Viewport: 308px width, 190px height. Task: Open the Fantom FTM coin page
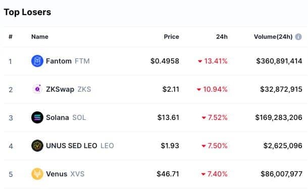click(x=68, y=61)
